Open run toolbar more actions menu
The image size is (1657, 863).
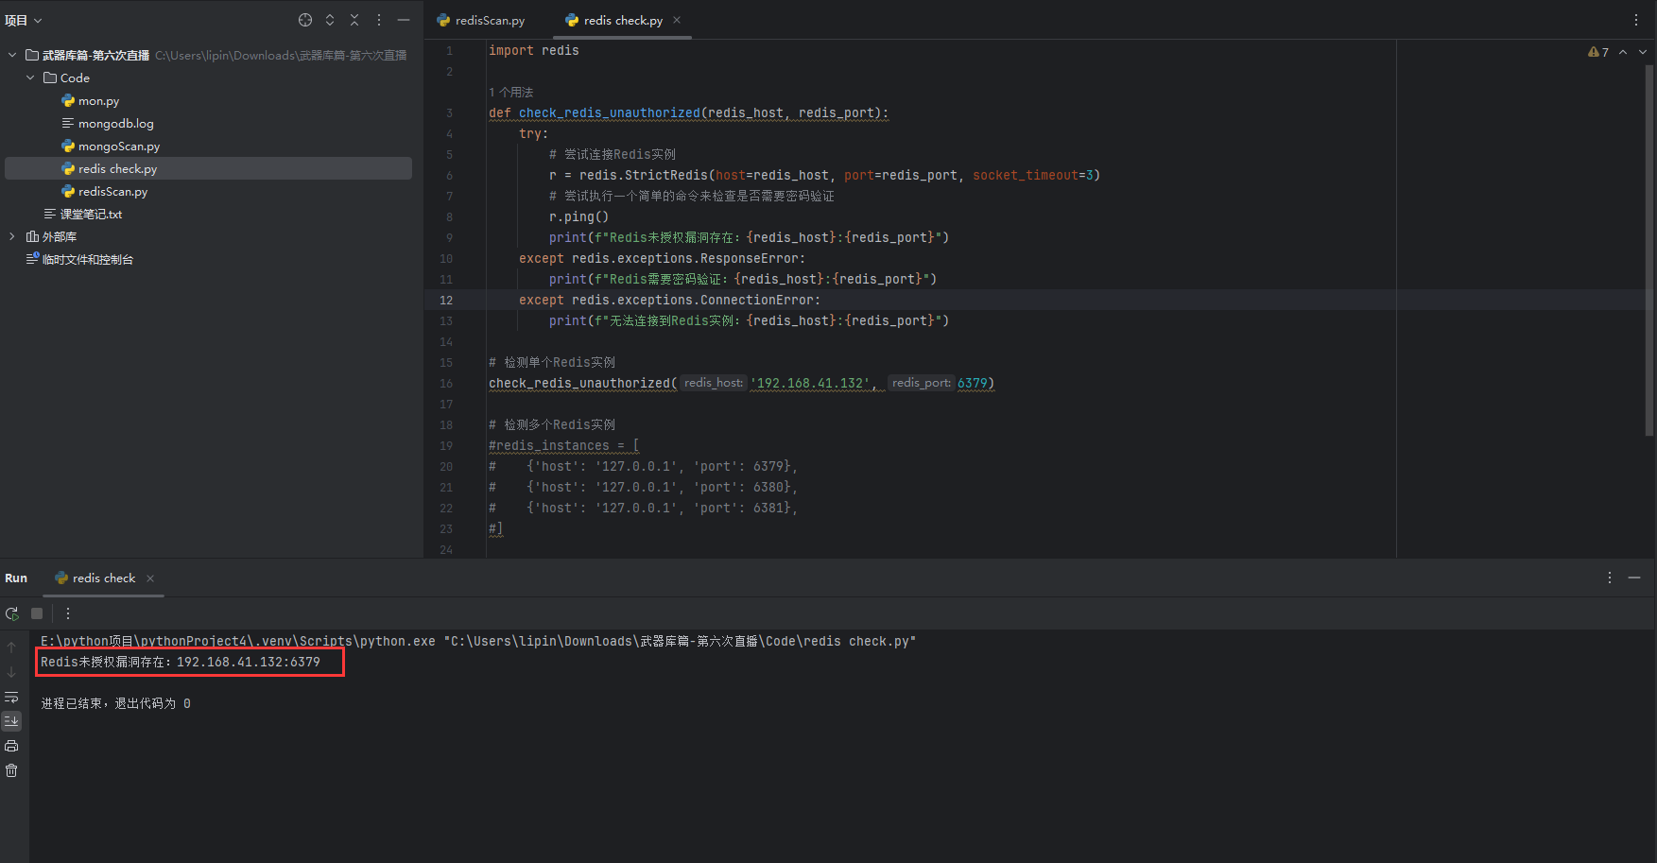[x=67, y=613]
